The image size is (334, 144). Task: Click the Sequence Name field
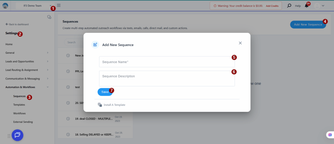pyautogui.click(x=167, y=62)
